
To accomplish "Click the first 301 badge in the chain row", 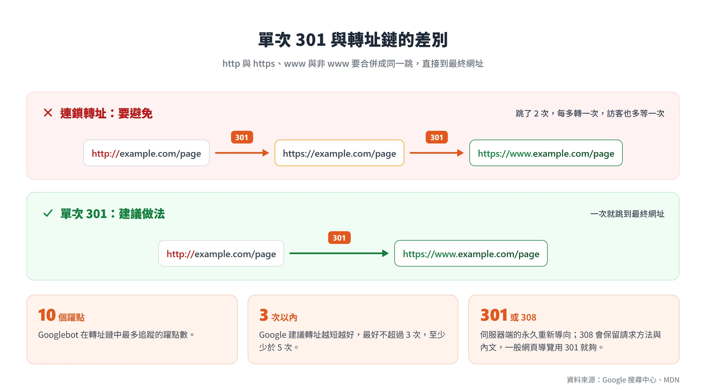I will (x=242, y=137).
